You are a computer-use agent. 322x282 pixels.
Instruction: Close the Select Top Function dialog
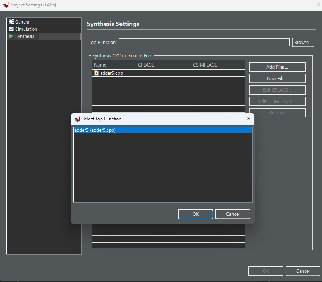[x=249, y=119]
